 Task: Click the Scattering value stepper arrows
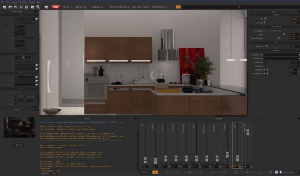[x=298, y=70]
